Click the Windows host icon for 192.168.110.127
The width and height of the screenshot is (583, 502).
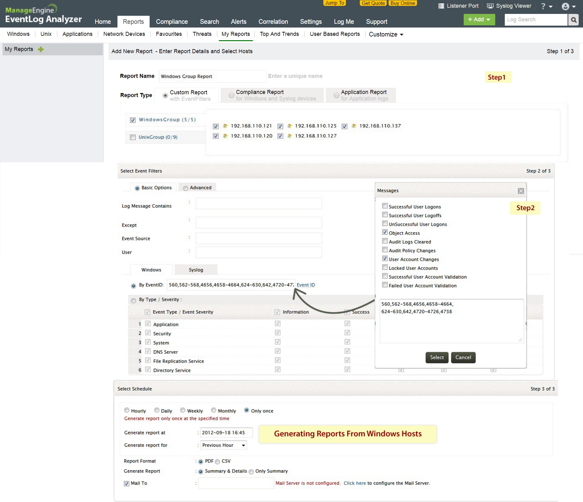pos(290,136)
